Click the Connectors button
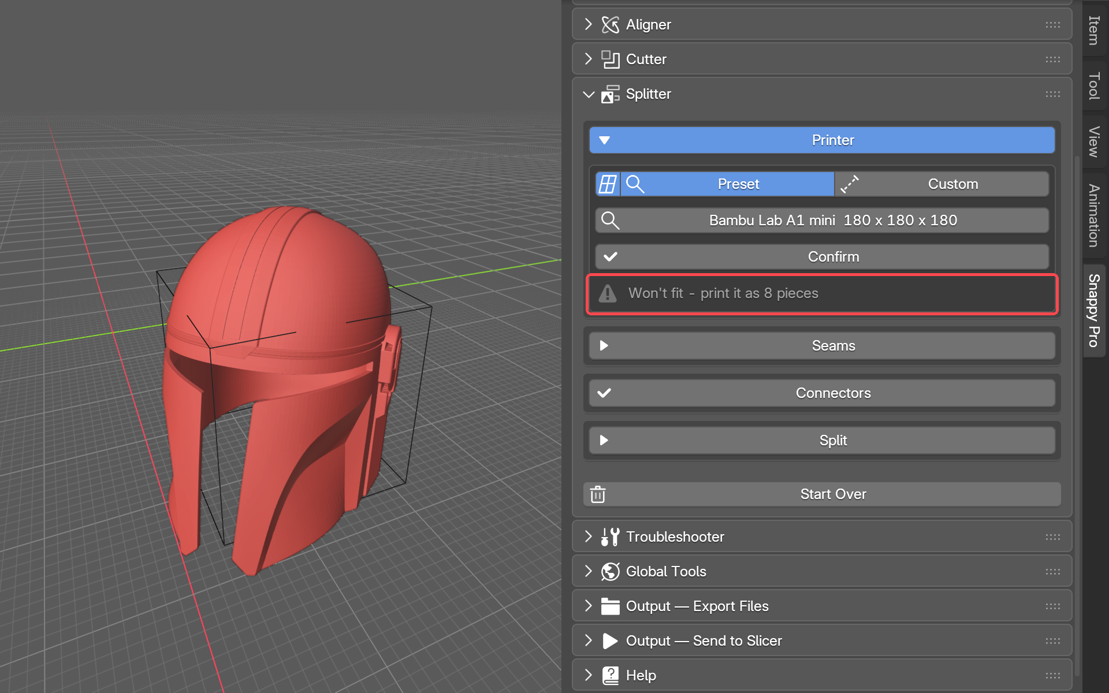1109x693 pixels. (x=822, y=393)
